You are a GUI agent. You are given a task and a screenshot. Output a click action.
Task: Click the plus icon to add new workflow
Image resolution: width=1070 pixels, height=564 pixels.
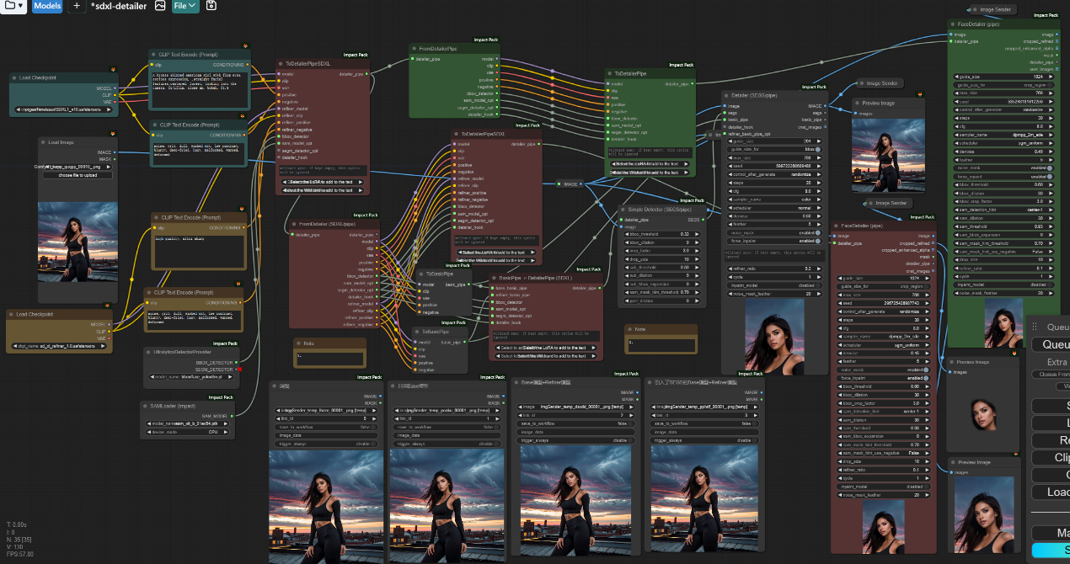tap(76, 6)
